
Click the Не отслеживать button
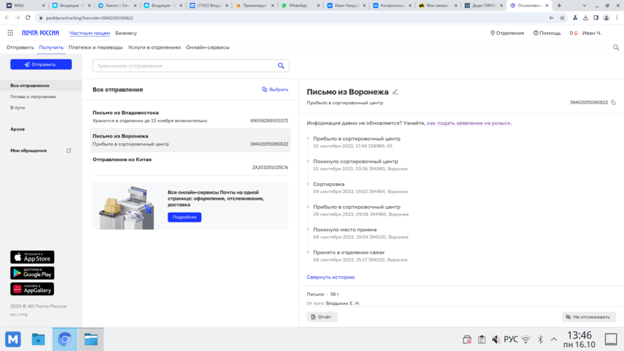[x=588, y=317]
